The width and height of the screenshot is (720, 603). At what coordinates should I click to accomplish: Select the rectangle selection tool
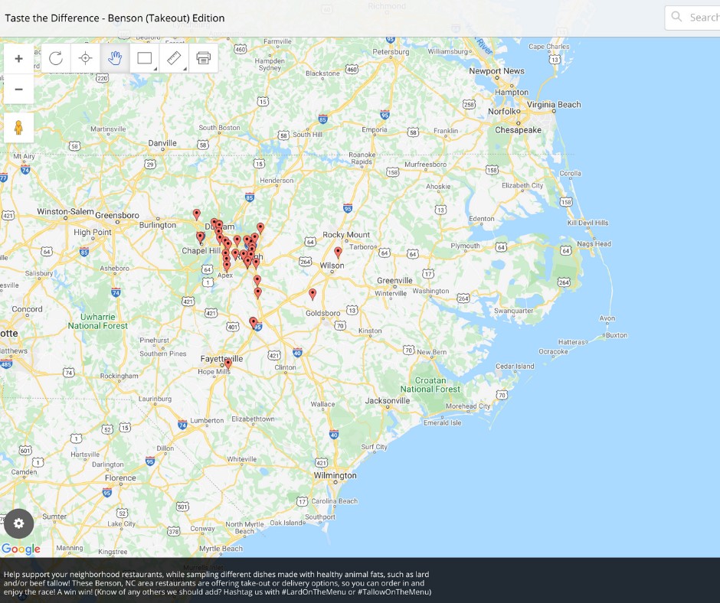click(144, 58)
